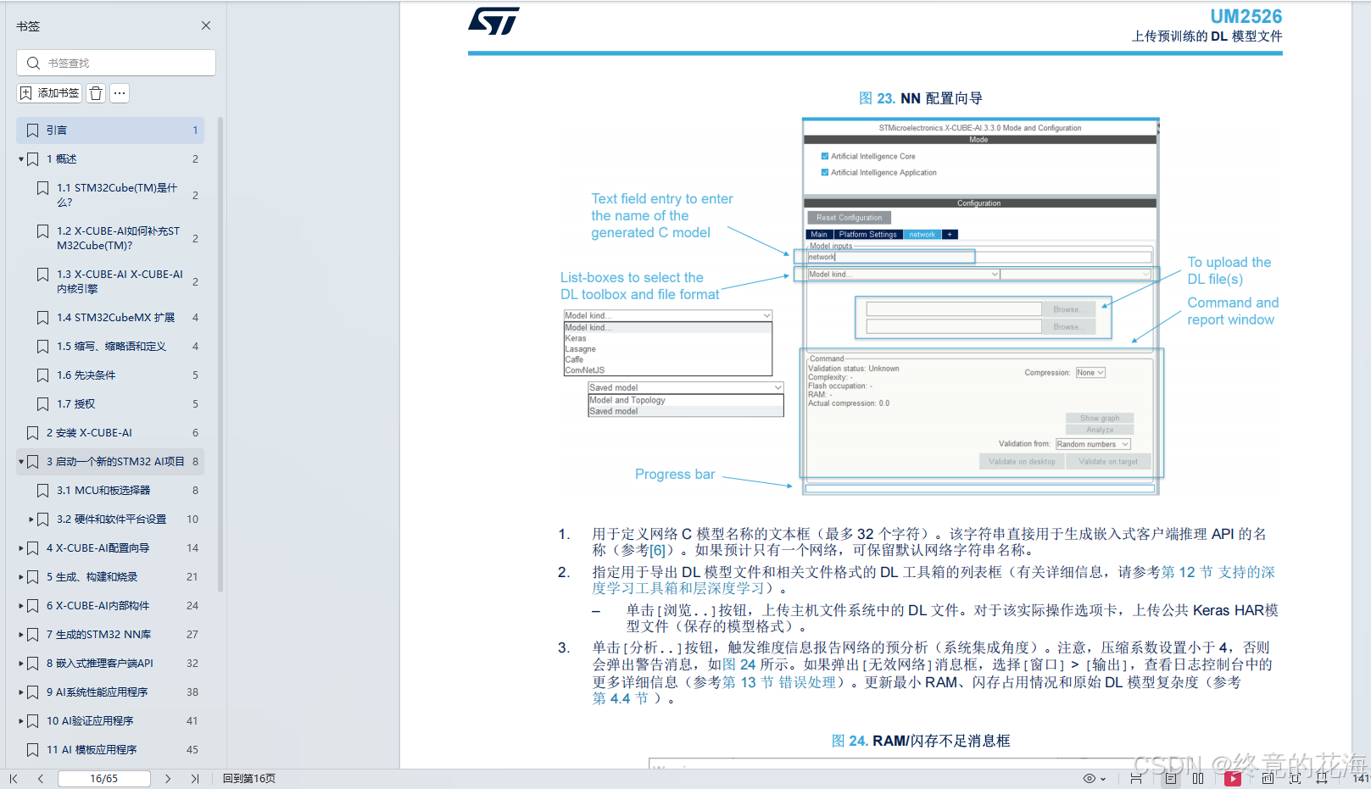This screenshot has height=789, width=1371.
Task: Click bookmark icon of '3.1 MCU和板选择器'
Action: click(43, 491)
